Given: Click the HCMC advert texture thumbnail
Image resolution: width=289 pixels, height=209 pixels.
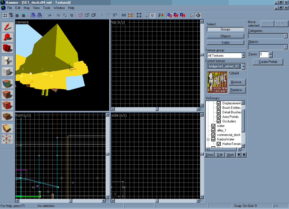Looking at the screenshot, I should point(217,82).
